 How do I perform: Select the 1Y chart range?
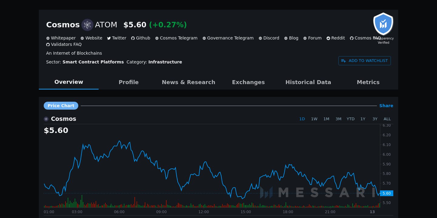coord(363,119)
